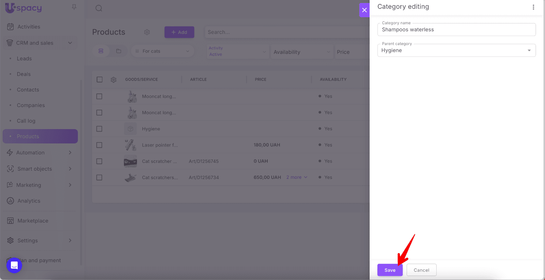Click the search magnifier icon

[99, 8]
